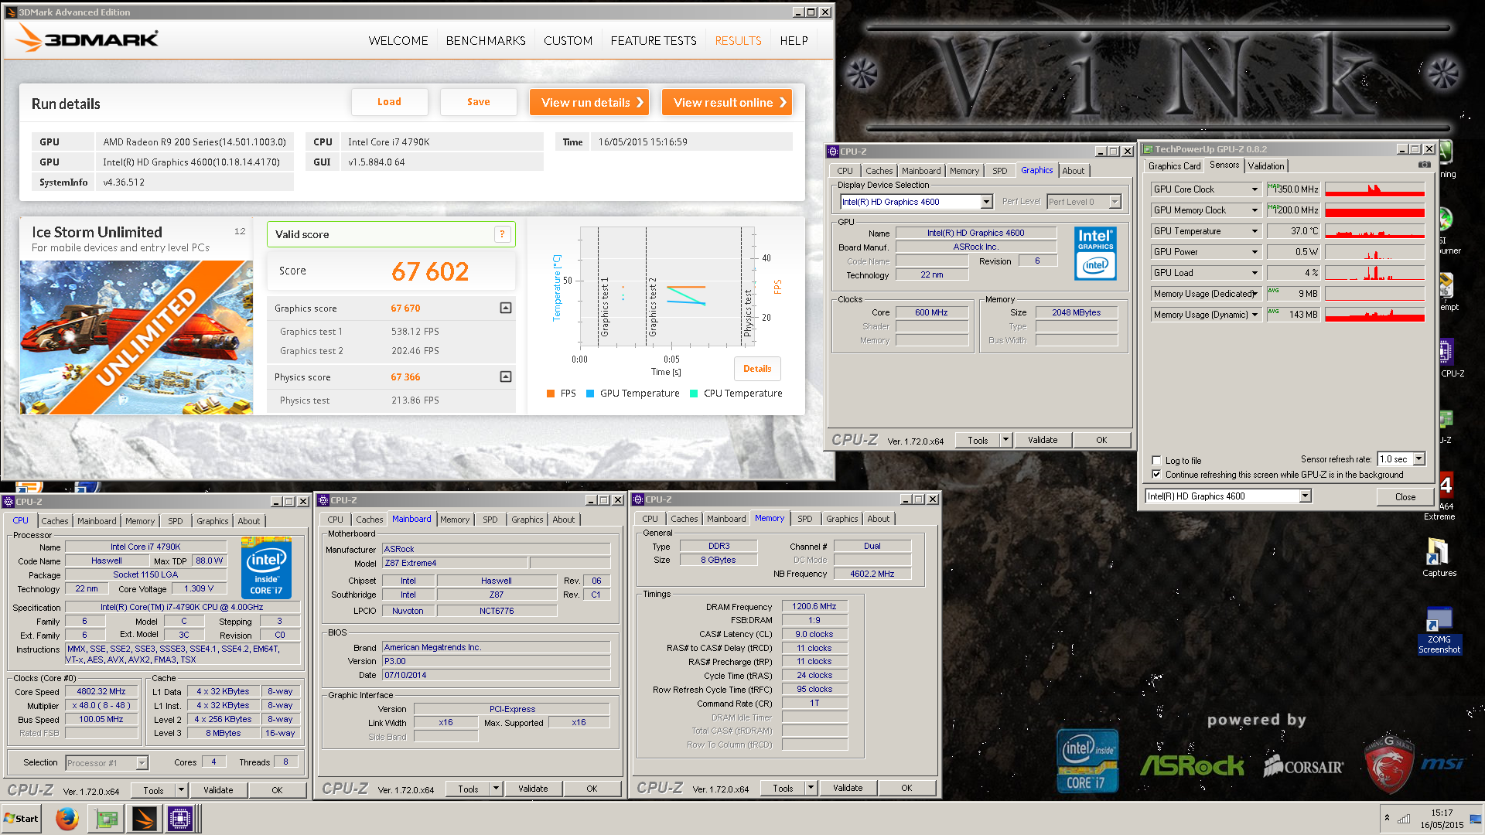Click the CPU-Z Mainboard window title icon
1485x835 pixels.
click(x=324, y=500)
